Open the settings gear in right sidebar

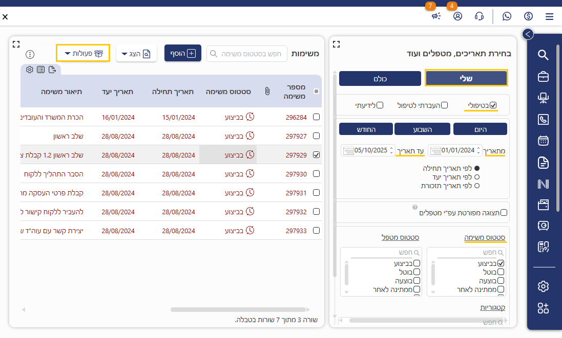pos(543,286)
